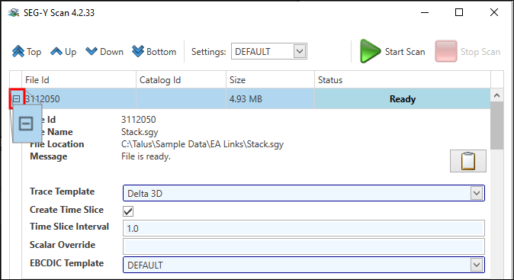Screen dimensions: 514x280
Task: Sort by the Status column header
Action: [403, 79]
